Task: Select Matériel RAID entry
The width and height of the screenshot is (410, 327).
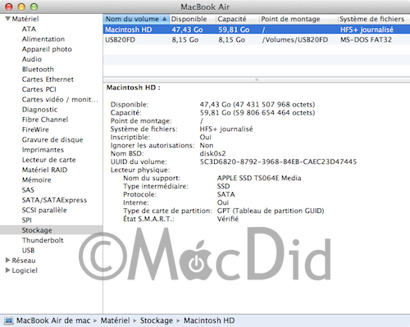Action: (x=44, y=170)
